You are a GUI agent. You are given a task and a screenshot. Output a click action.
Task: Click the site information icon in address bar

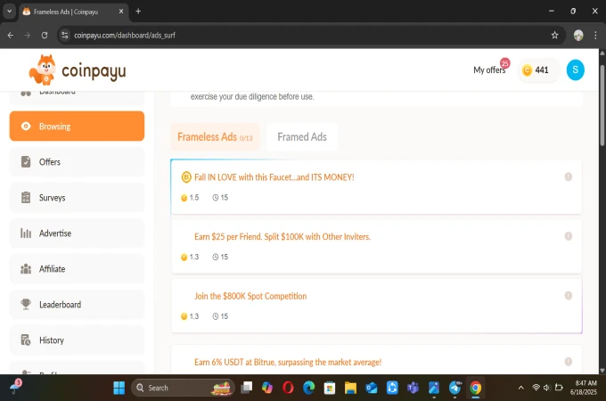(64, 35)
